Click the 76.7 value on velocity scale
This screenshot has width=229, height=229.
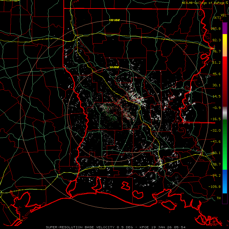[x=217, y=51]
